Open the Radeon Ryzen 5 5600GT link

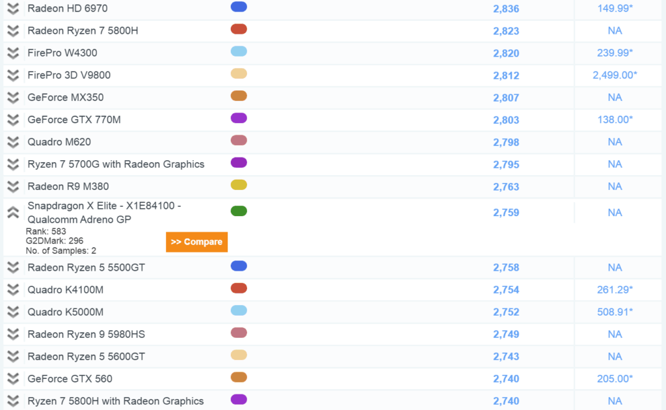pos(87,357)
